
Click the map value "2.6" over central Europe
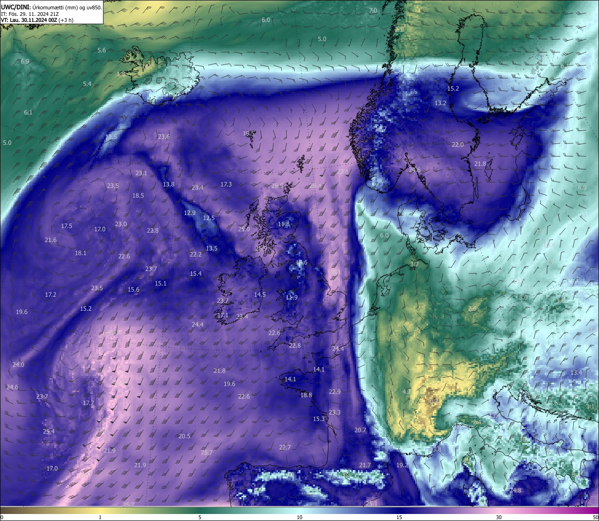(x=472, y=308)
